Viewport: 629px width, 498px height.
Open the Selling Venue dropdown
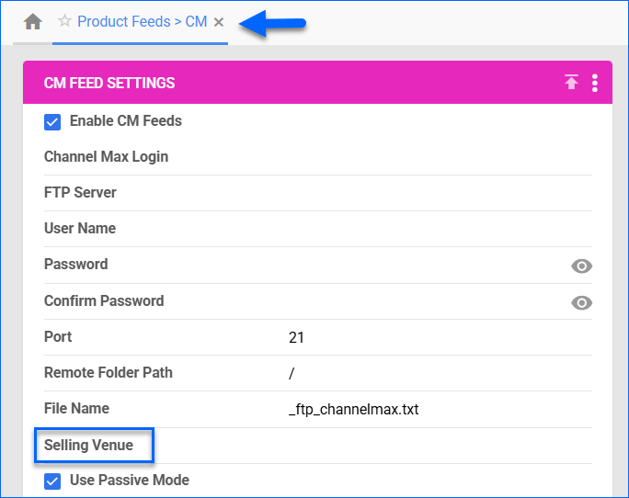[x=432, y=446]
